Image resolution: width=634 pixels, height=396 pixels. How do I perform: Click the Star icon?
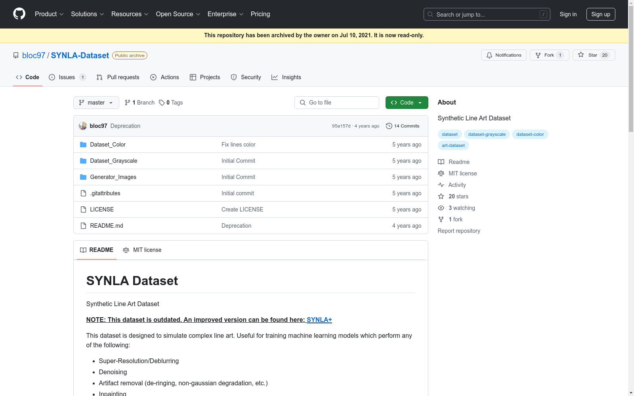581,55
